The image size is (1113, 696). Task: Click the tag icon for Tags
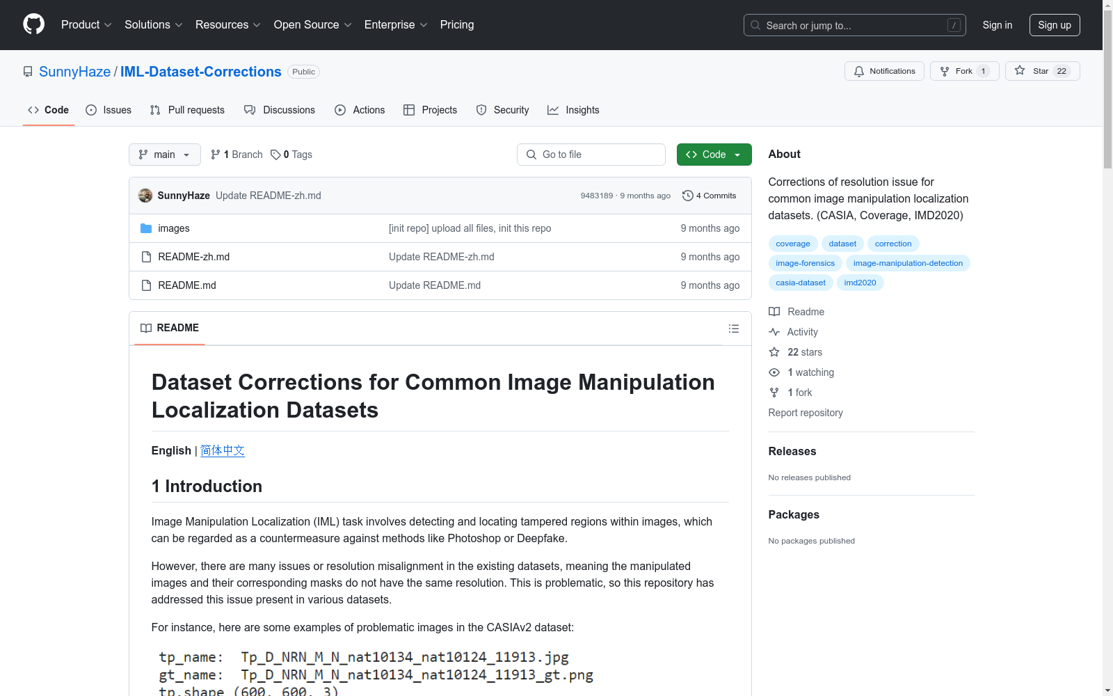pos(275,155)
